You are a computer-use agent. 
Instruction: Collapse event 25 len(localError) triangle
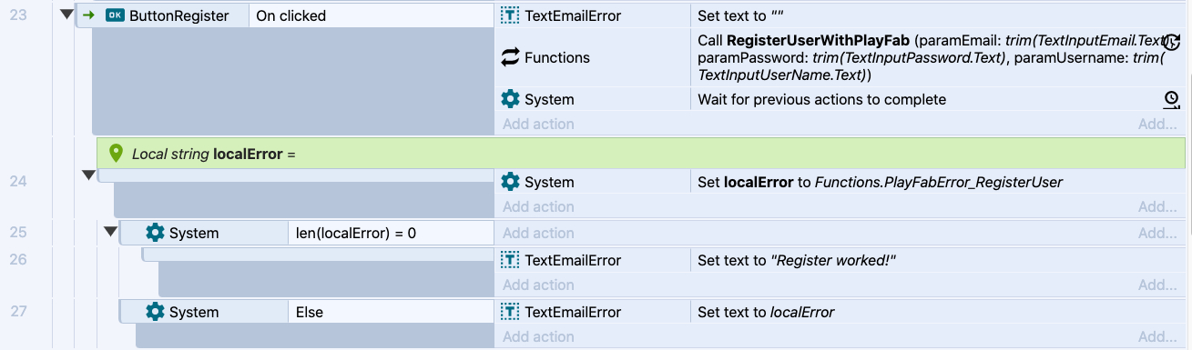[x=110, y=232]
